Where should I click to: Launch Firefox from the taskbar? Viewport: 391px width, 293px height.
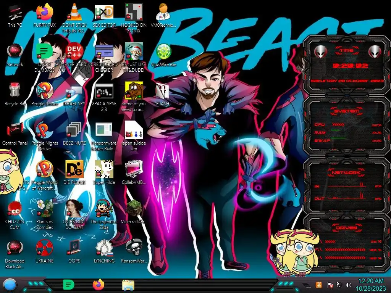tap(99, 285)
